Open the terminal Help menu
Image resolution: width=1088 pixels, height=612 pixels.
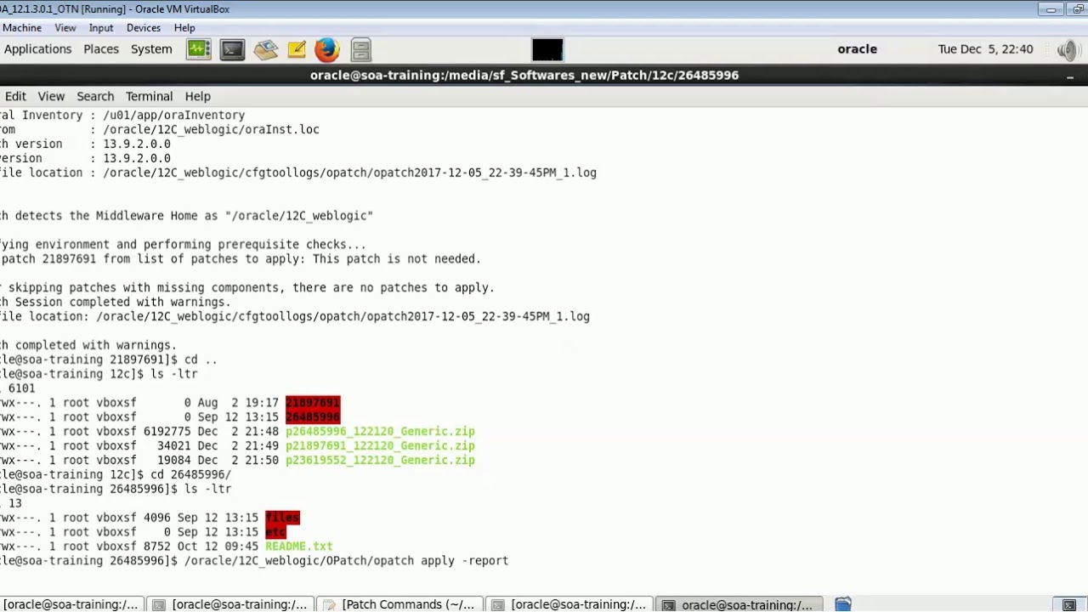tap(197, 96)
